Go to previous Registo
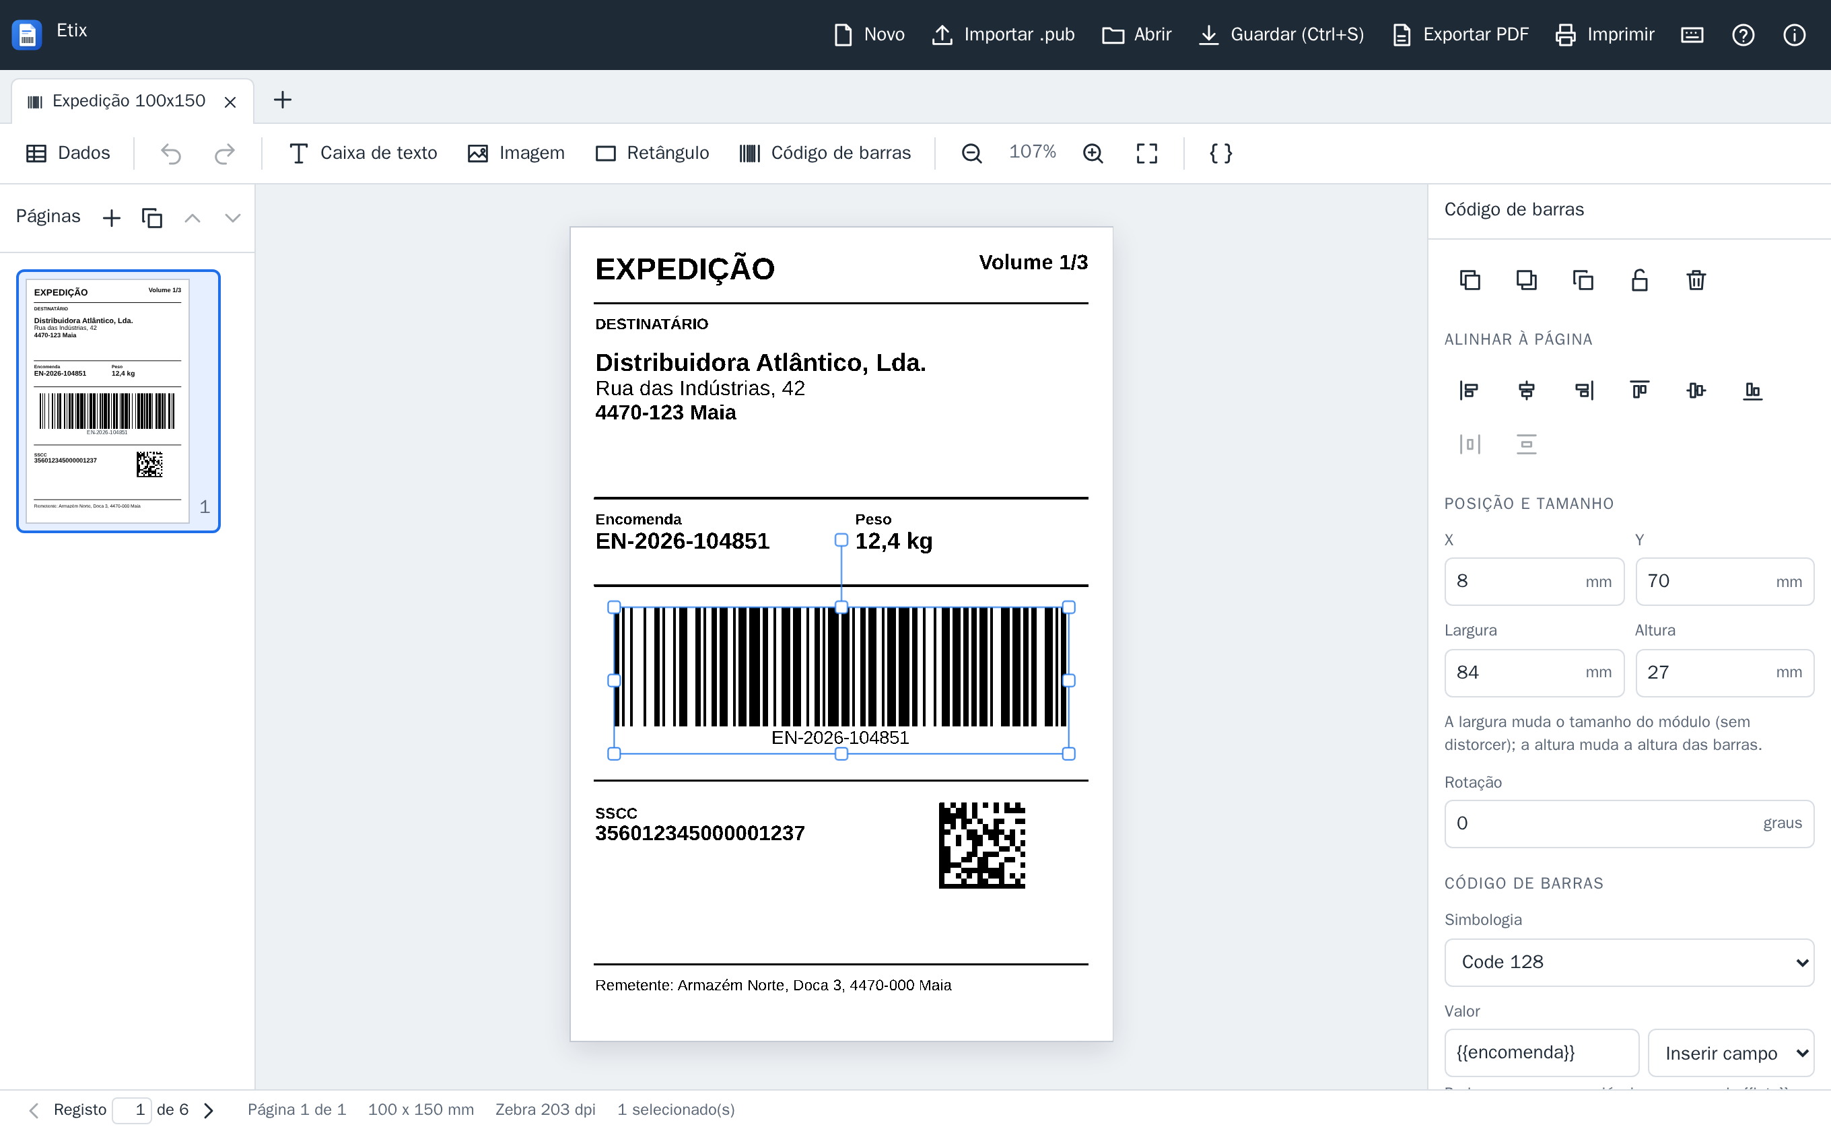This screenshot has height=1131, width=1831. pos(34,1110)
